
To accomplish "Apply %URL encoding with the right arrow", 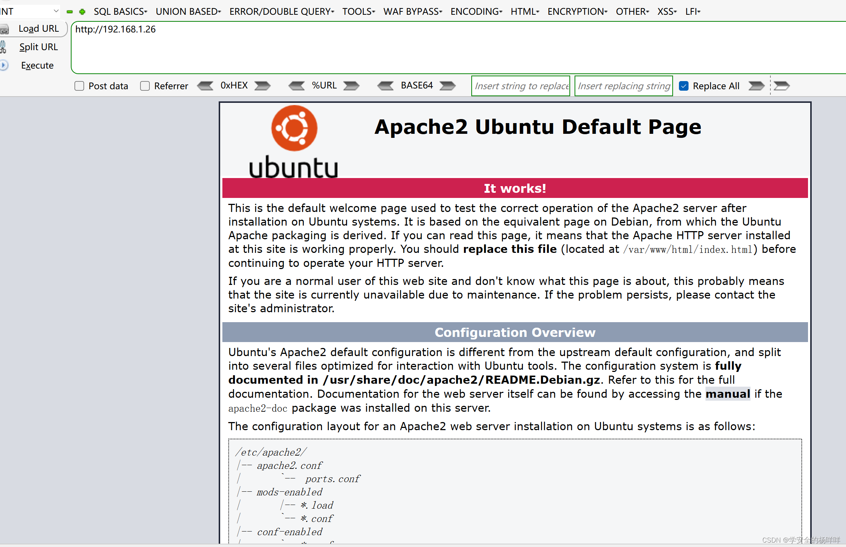I will pos(351,86).
